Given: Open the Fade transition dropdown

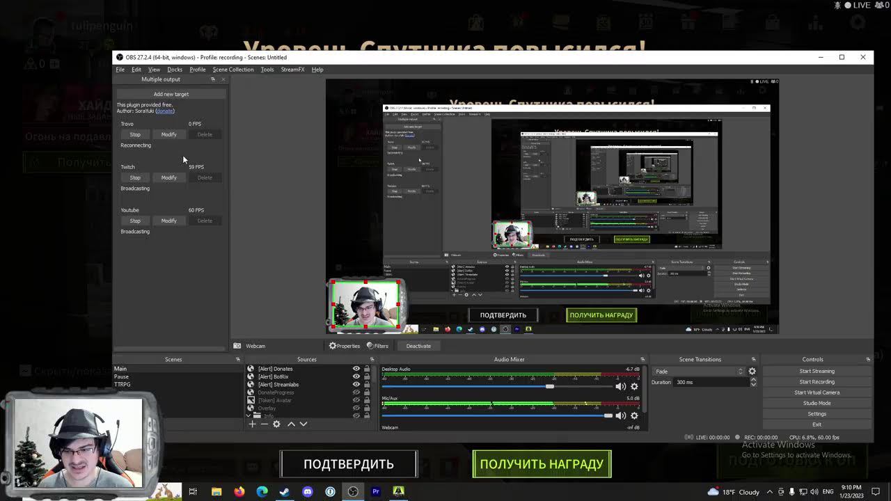Looking at the screenshot, I should (x=699, y=371).
